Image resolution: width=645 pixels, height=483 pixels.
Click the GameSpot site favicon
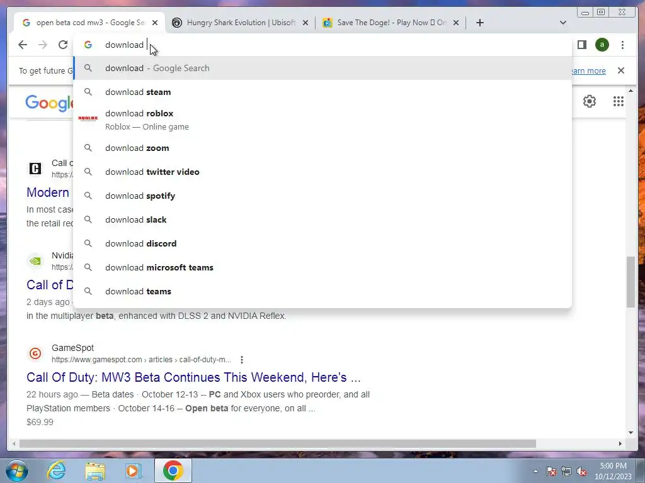pyautogui.click(x=35, y=353)
